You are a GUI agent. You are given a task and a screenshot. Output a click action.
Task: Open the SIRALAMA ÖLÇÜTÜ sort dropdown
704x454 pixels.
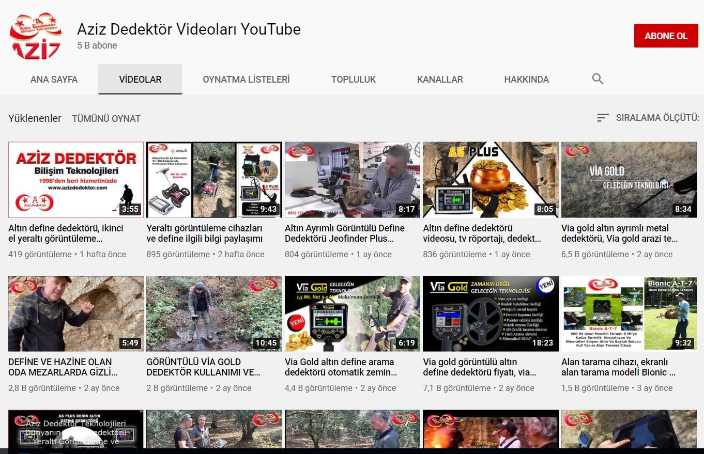[648, 118]
